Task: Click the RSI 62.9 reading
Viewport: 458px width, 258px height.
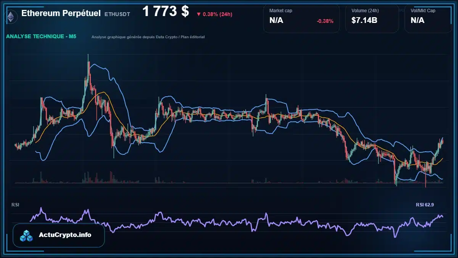Action: 425,205
